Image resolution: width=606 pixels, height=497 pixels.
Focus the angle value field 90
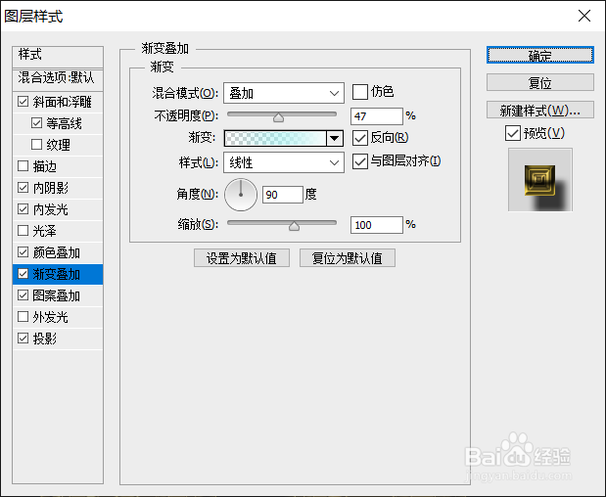tap(283, 195)
